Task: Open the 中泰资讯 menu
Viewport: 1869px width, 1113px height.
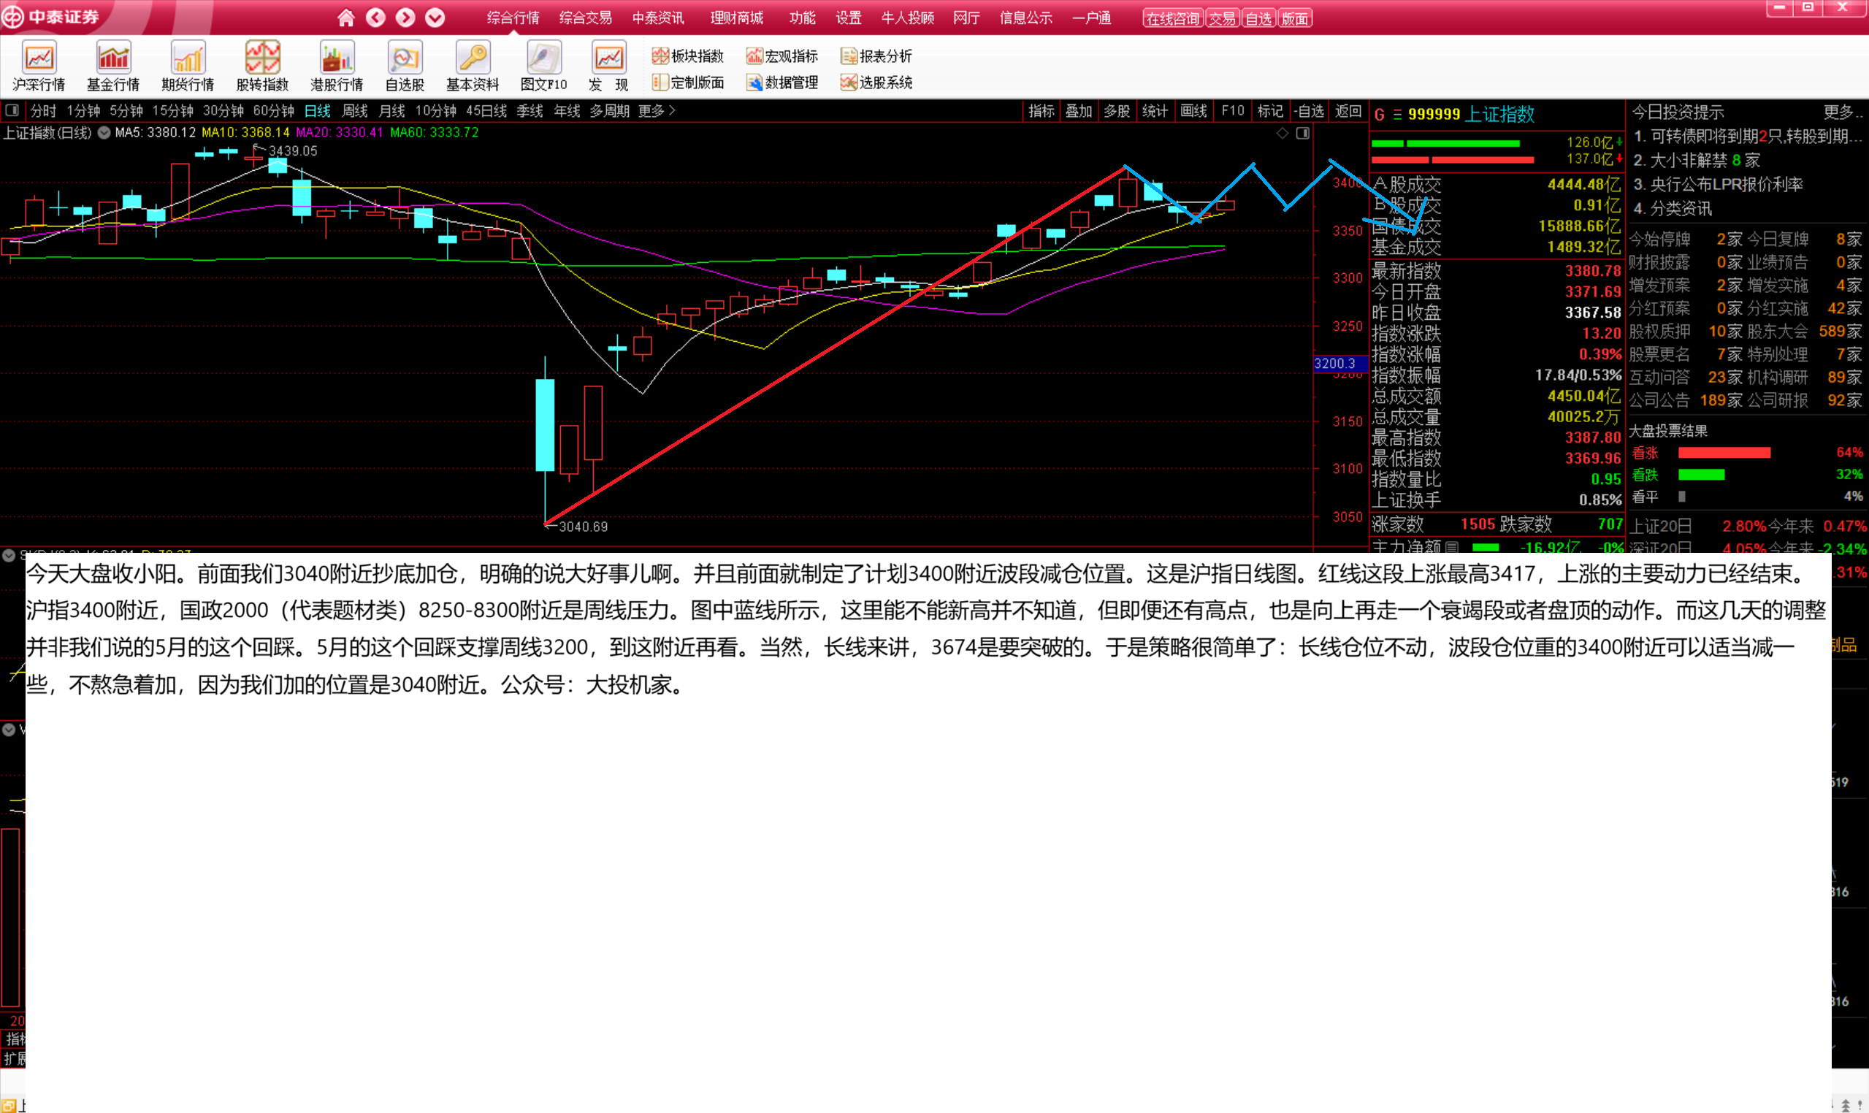Action: [x=658, y=18]
